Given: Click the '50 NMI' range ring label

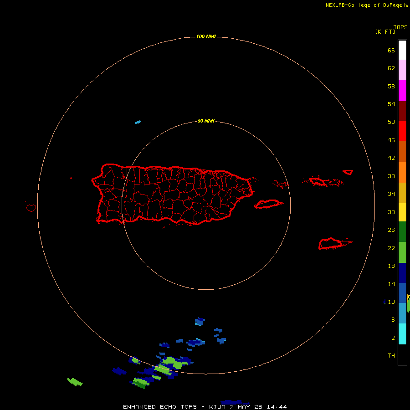Looking at the screenshot, I should [206, 121].
